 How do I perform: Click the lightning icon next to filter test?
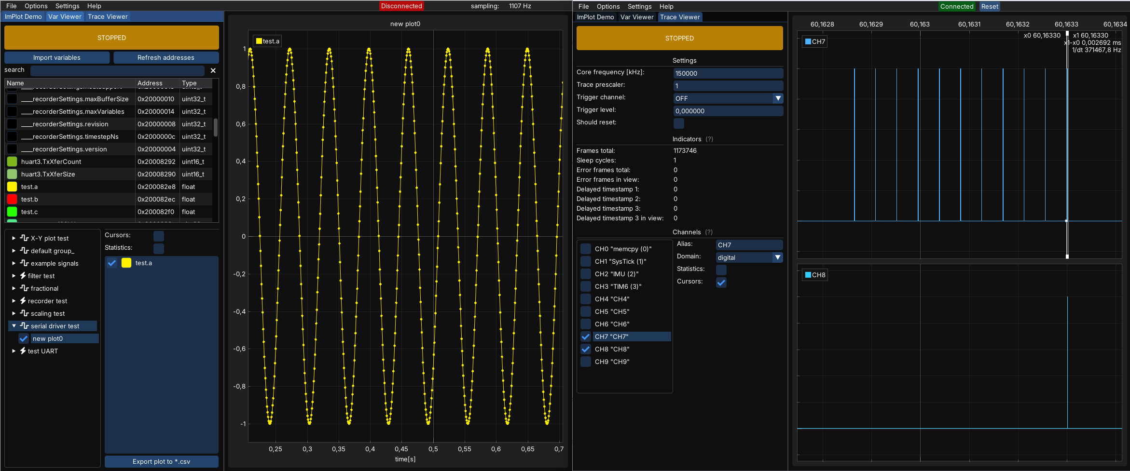[x=23, y=276]
